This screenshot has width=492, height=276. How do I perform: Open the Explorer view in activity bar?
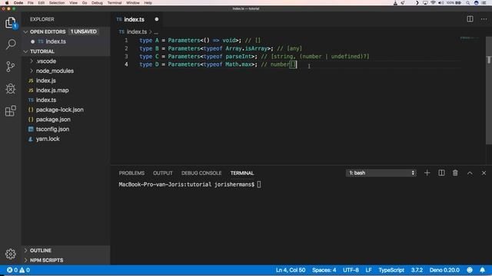coord(10,23)
